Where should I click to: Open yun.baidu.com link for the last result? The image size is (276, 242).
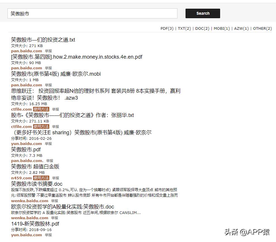(x=27, y=235)
